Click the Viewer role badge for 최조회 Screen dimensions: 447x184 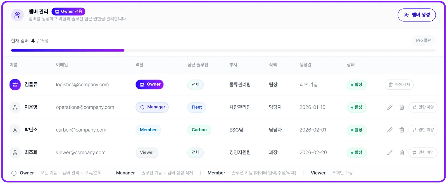click(147, 152)
